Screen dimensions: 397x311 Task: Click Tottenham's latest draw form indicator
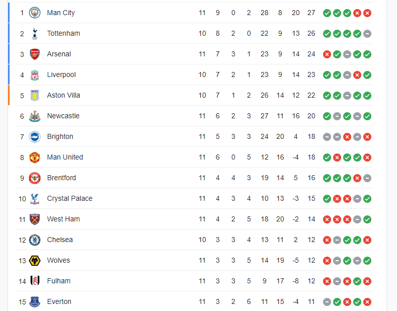(367, 33)
